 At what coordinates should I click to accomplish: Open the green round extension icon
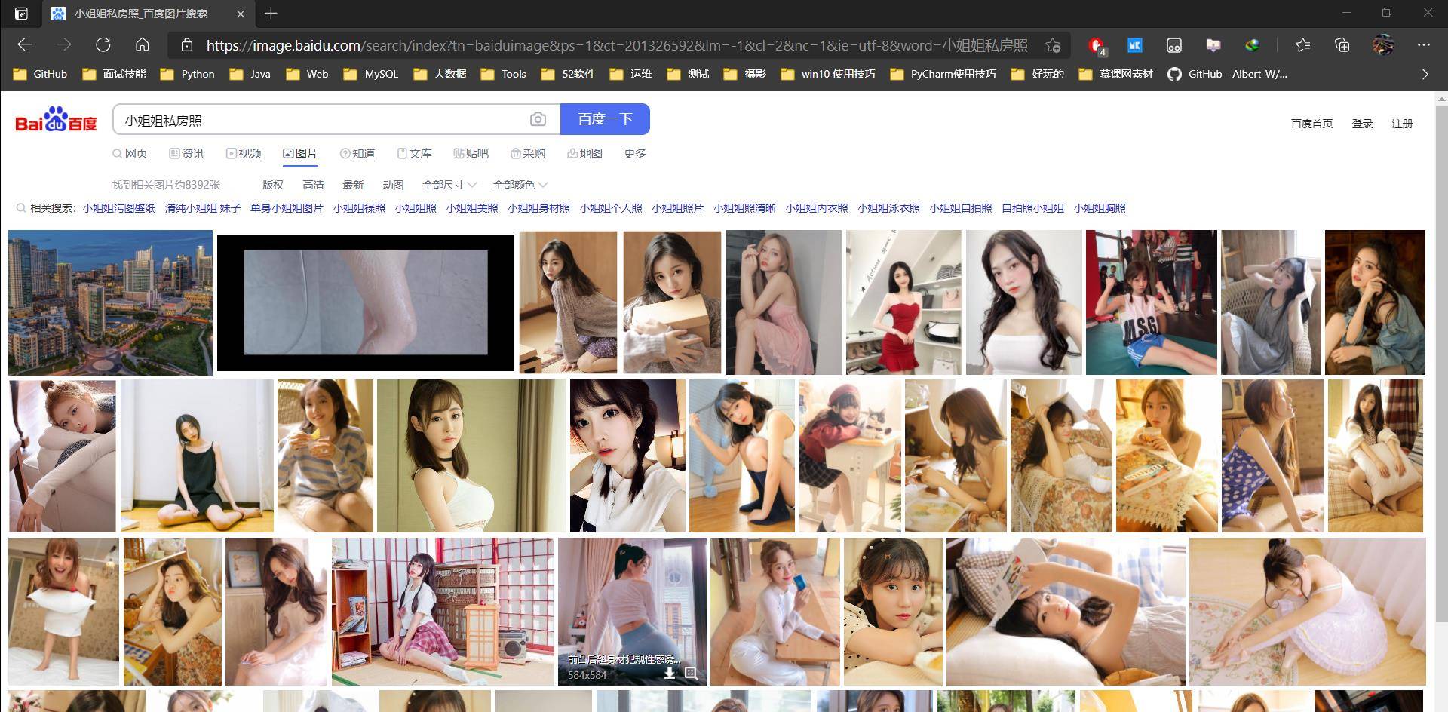coord(1253,45)
